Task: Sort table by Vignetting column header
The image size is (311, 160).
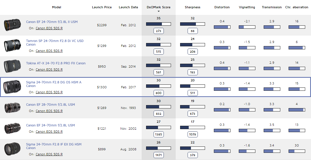Action: (x=247, y=7)
